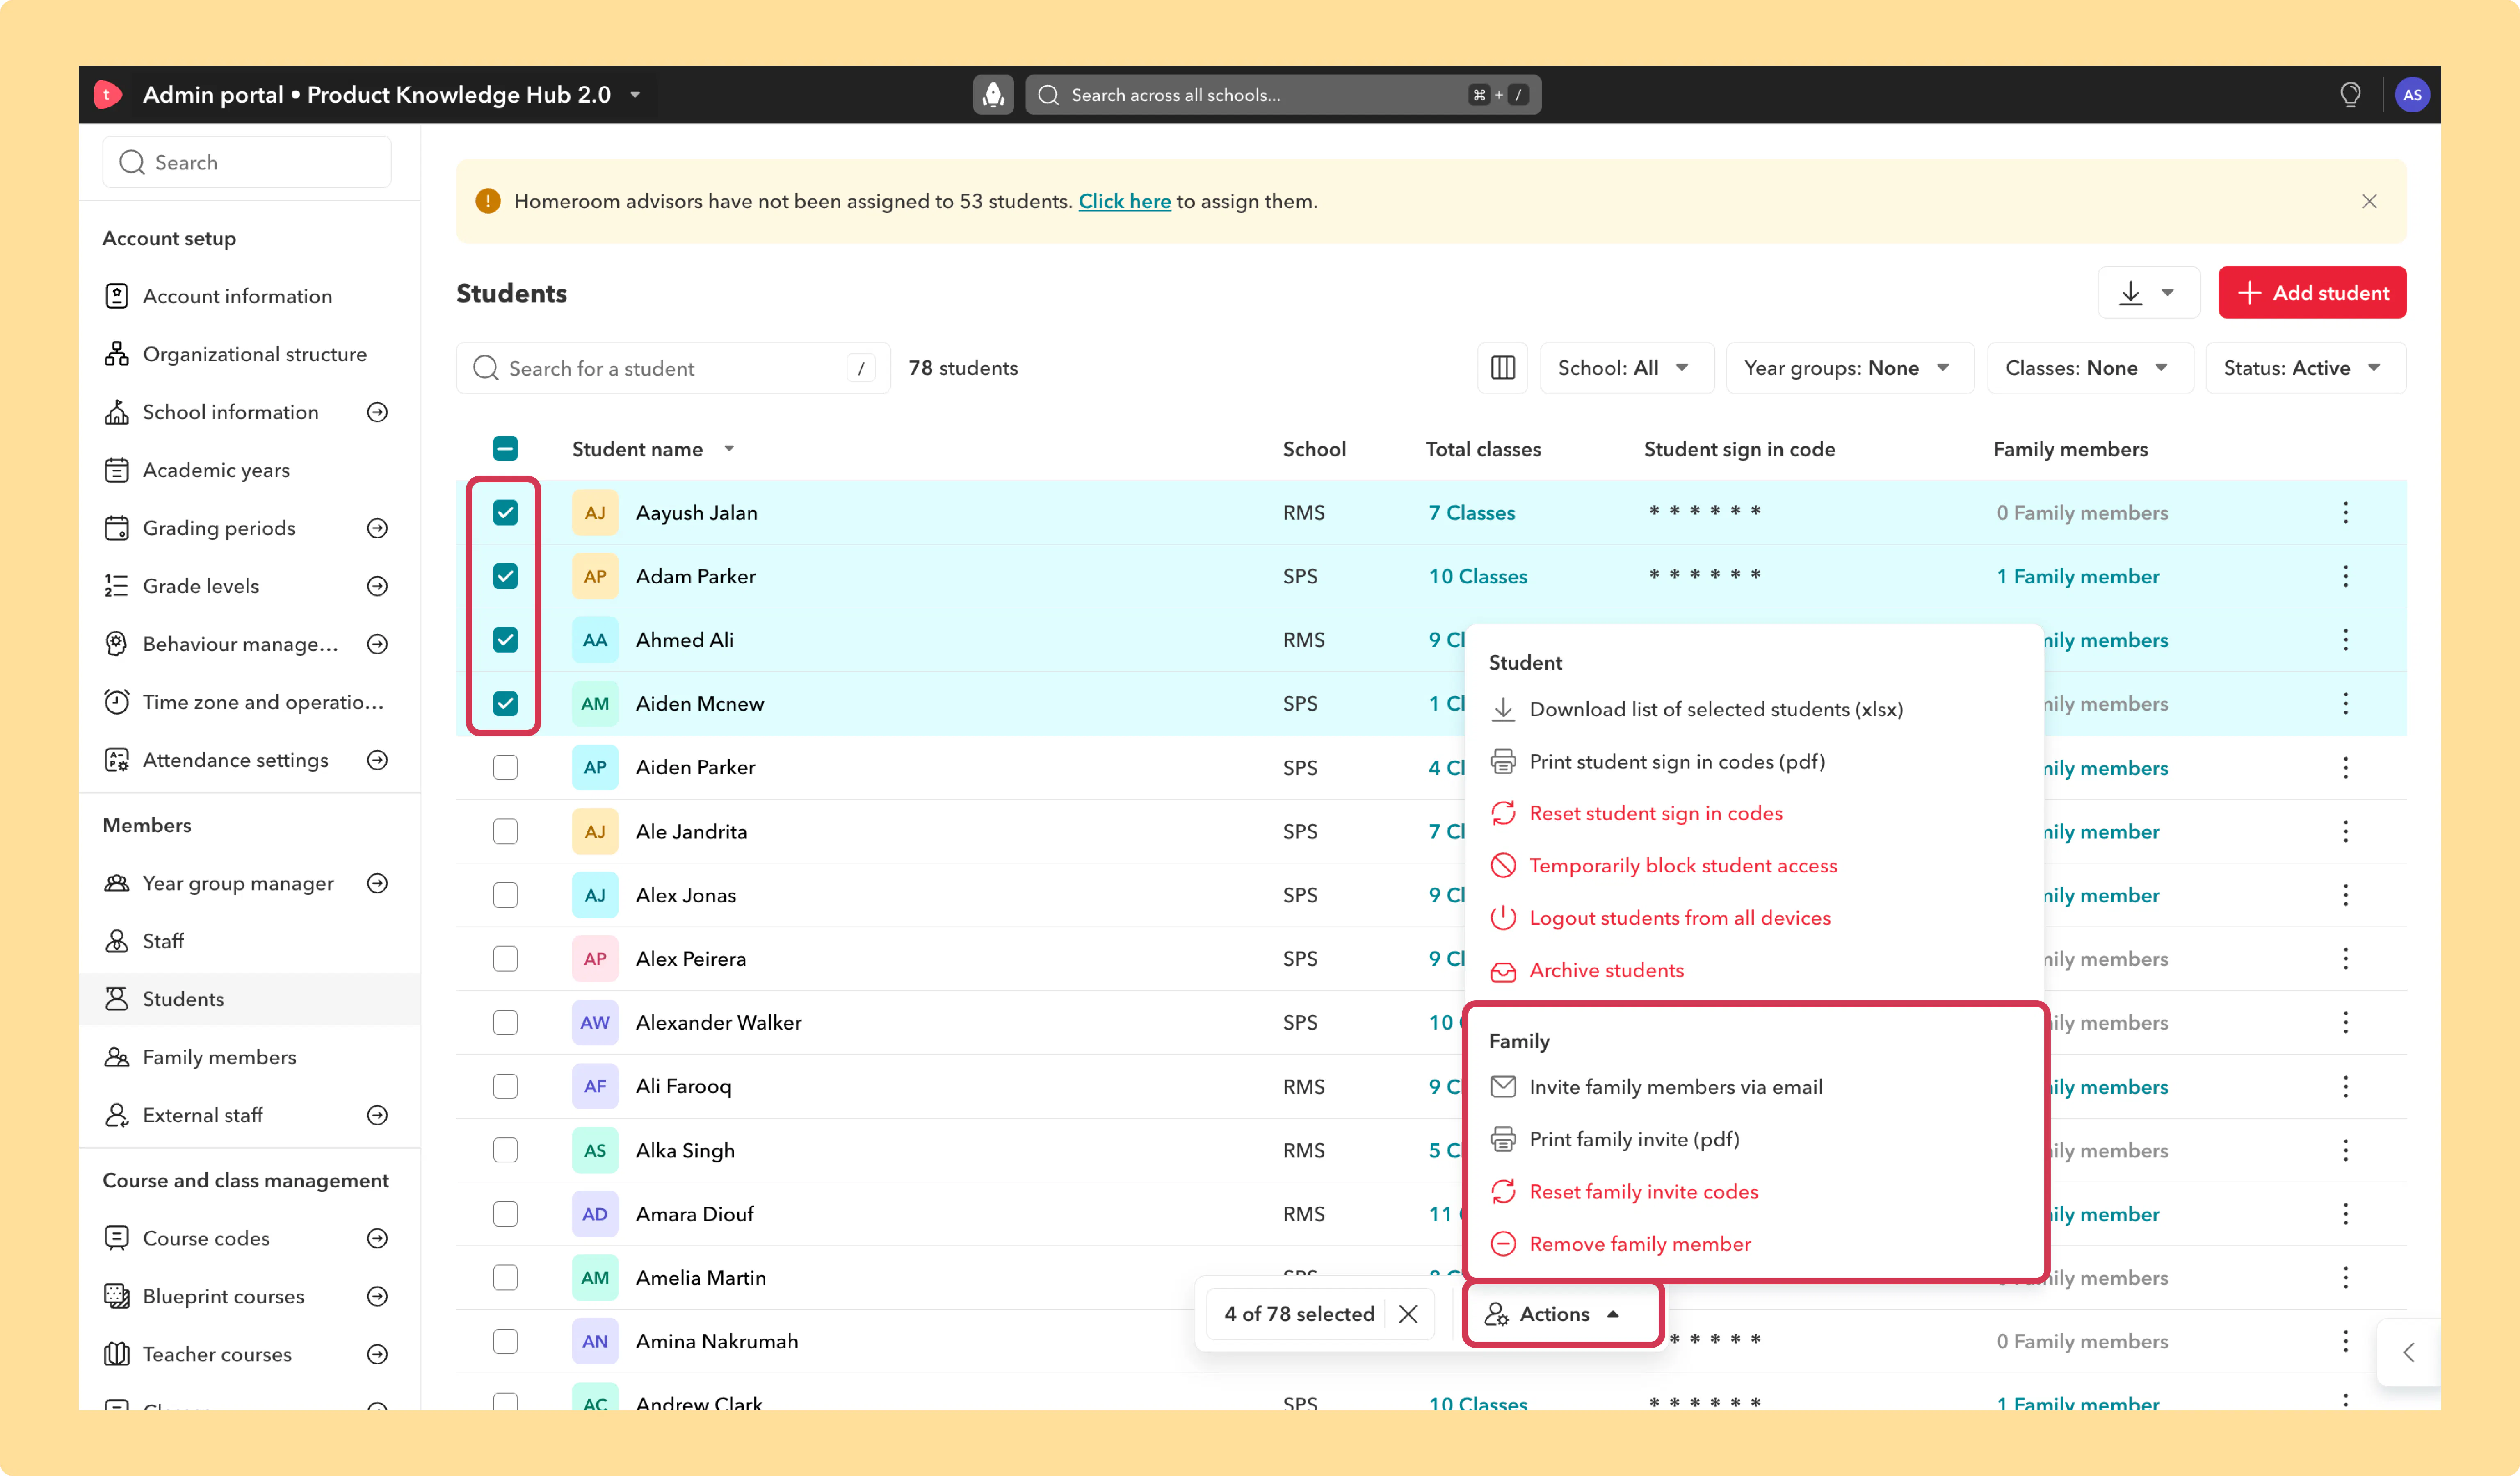Open Grading periods submenu arrow
Viewport: 2520px width, 1476px height.
pyautogui.click(x=377, y=528)
